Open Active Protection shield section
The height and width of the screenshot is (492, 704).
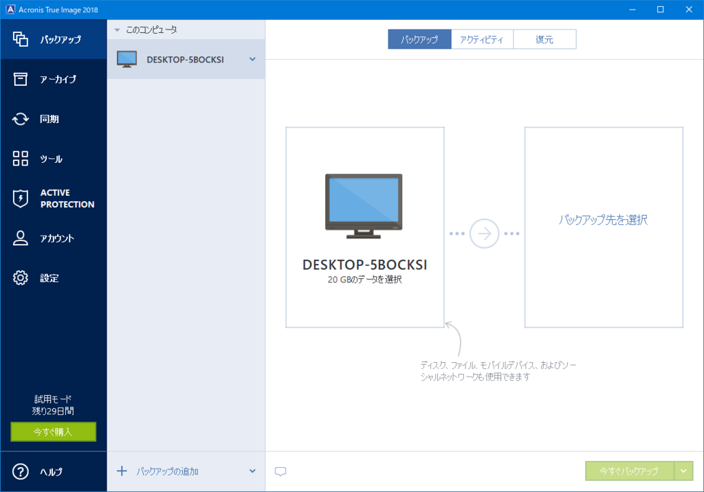pos(54,199)
